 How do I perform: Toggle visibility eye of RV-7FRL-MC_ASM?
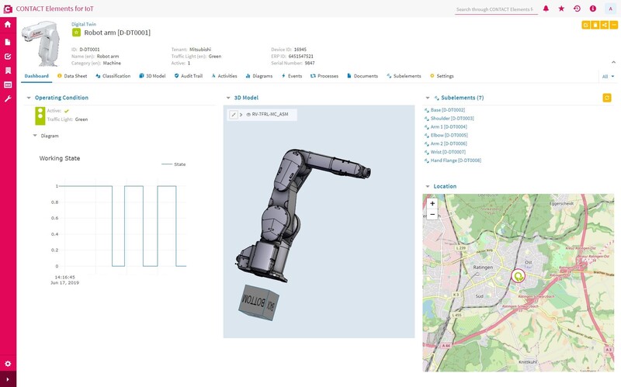(x=248, y=114)
